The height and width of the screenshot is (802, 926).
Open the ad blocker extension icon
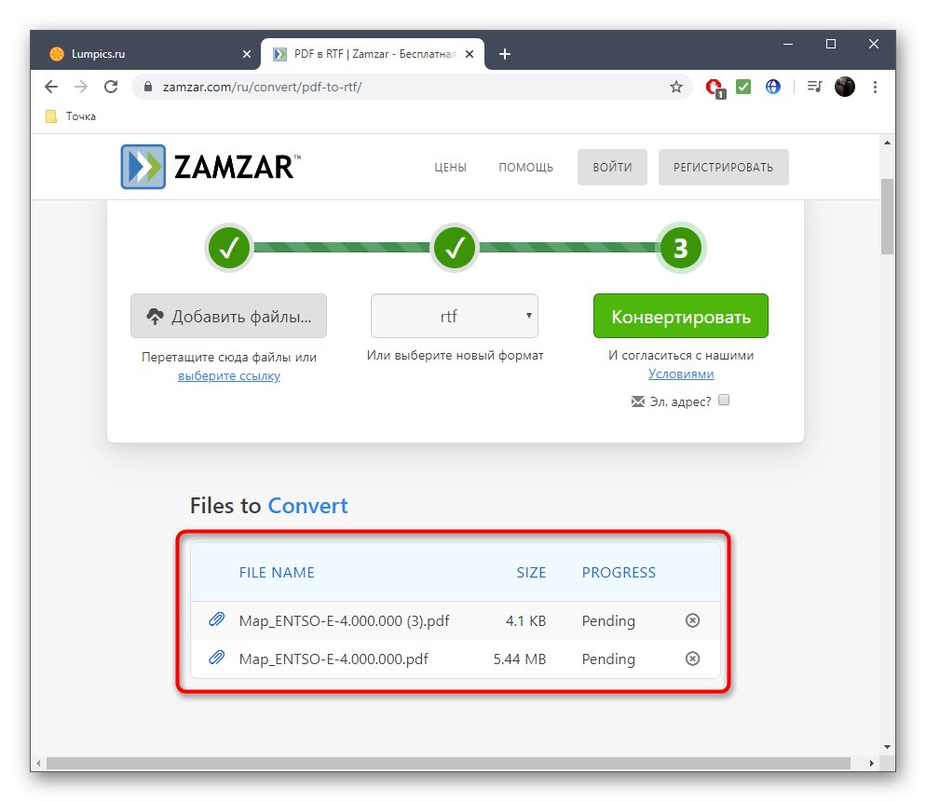[713, 87]
